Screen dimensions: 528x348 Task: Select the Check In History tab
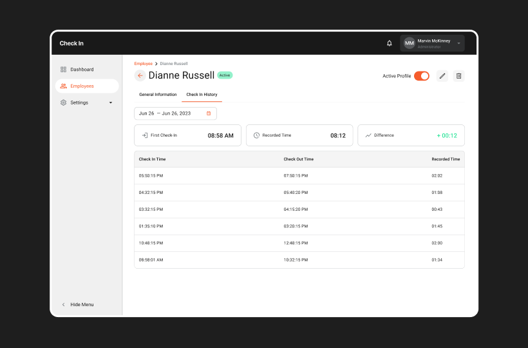tap(202, 95)
